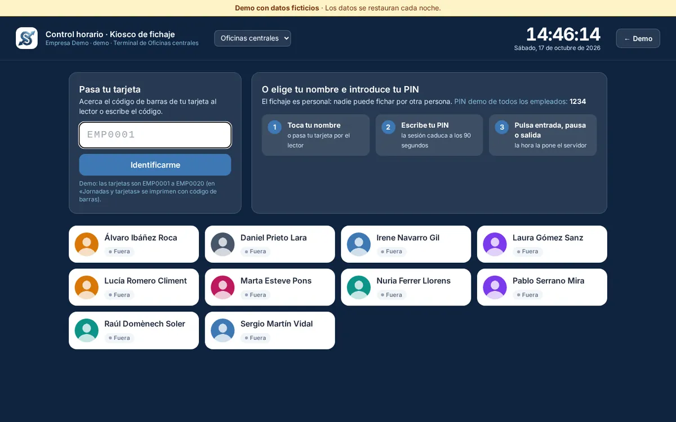
Task: Click Laura Gómez Sanz's avatar icon
Action: pyautogui.click(x=495, y=244)
